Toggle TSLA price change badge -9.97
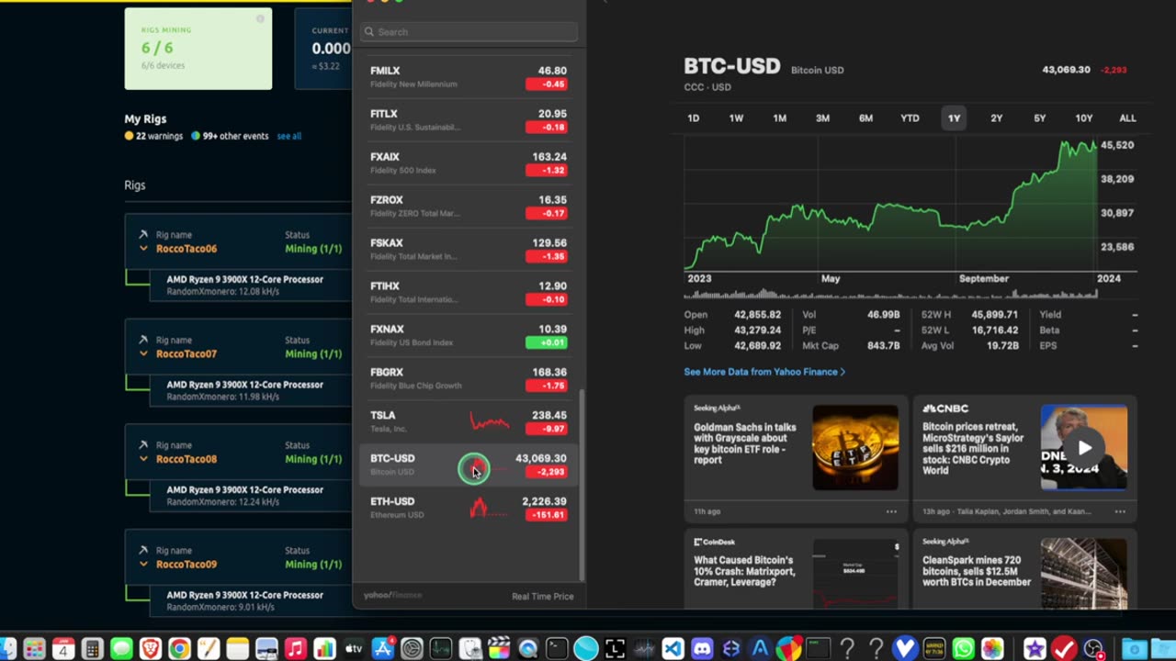 [x=546, y=429]
